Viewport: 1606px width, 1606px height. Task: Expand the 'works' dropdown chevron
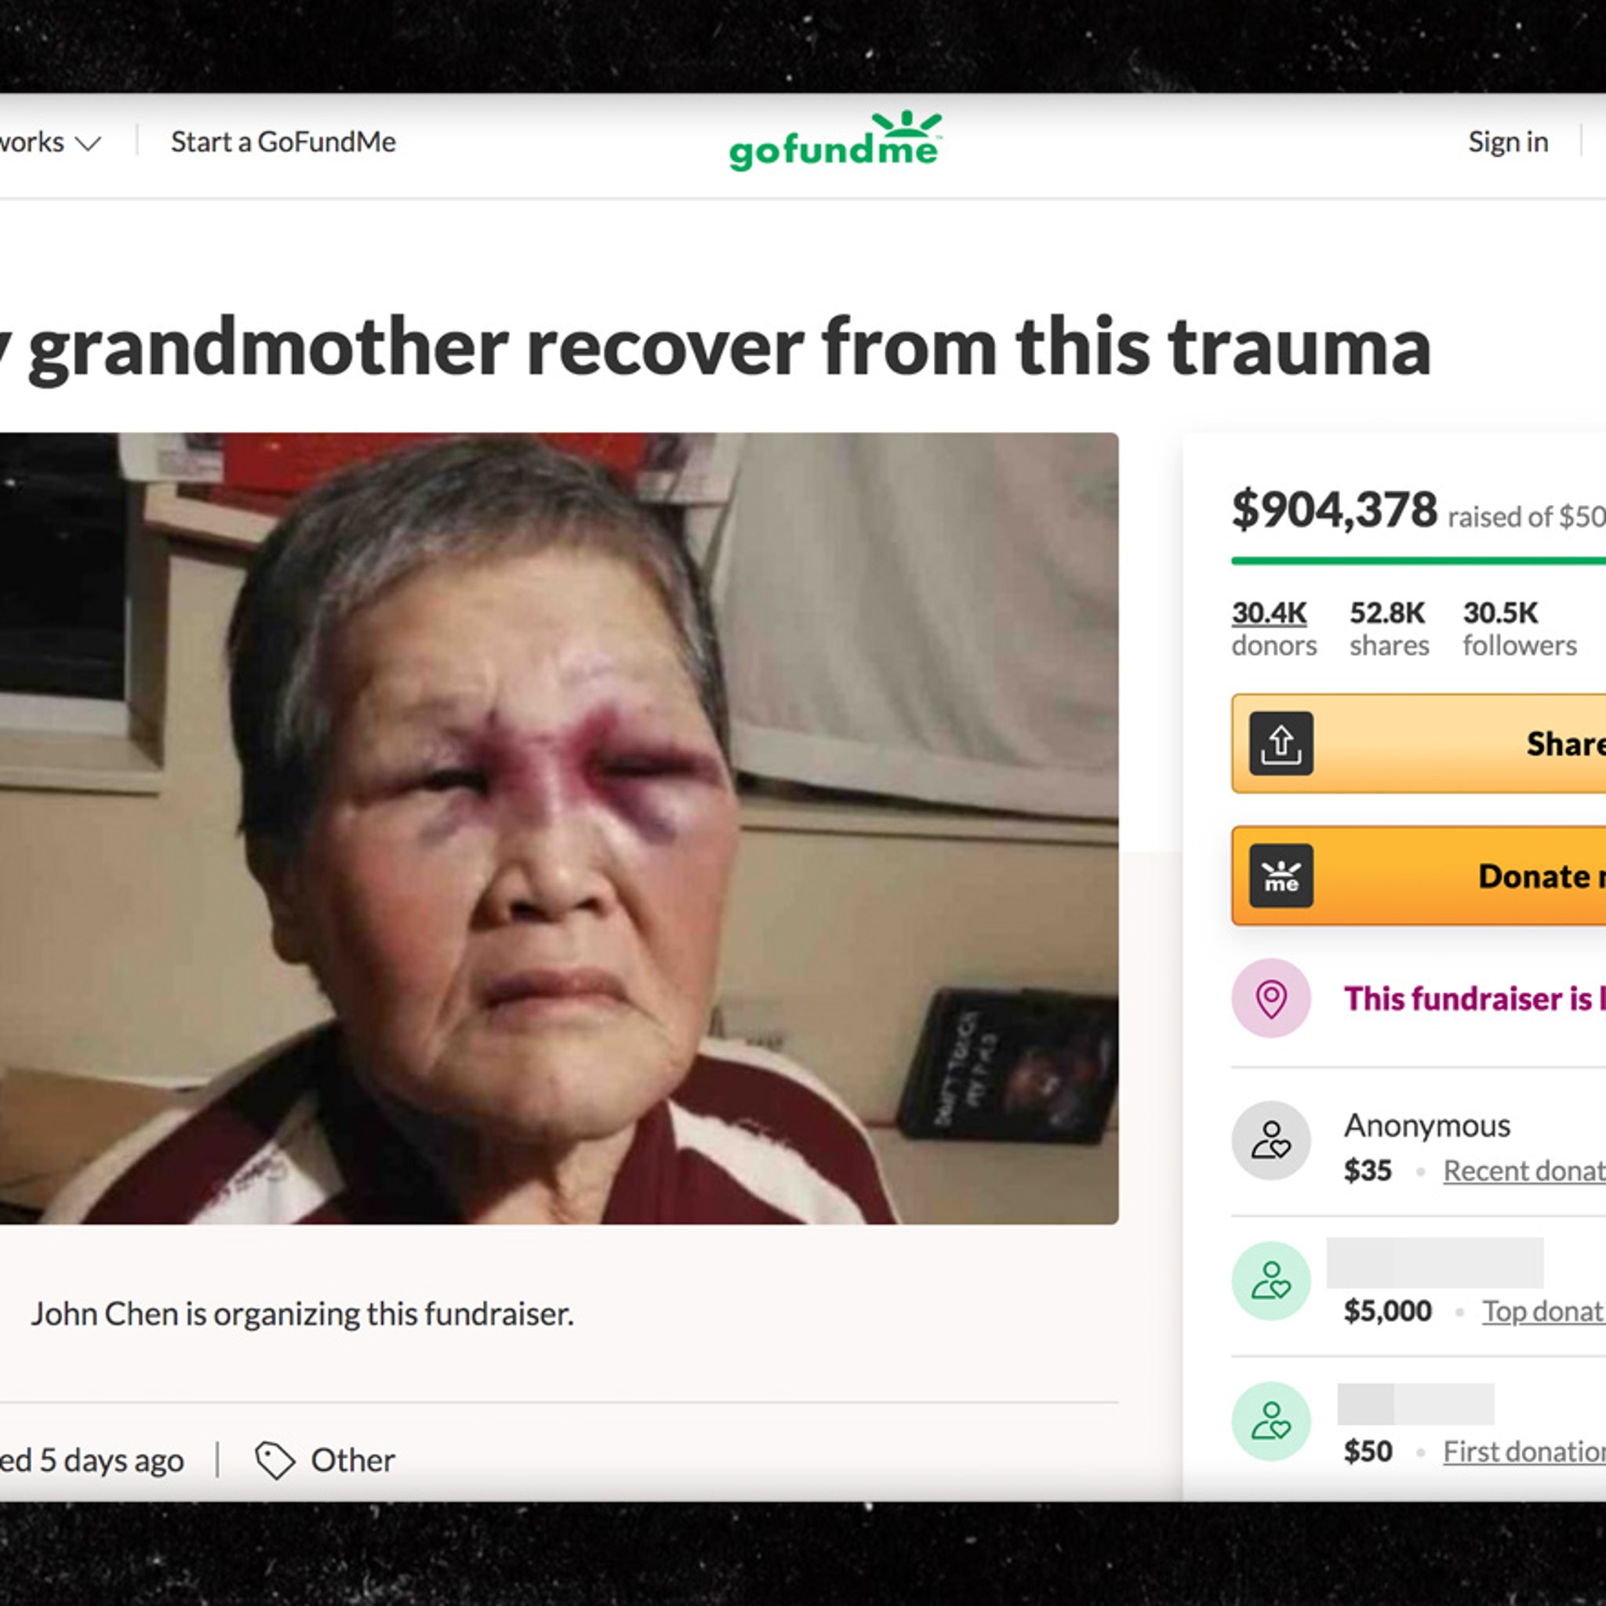(88, 143)
